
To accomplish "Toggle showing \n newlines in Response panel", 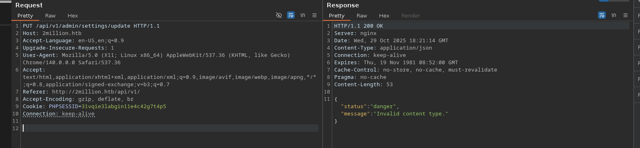I will point(614,15).
